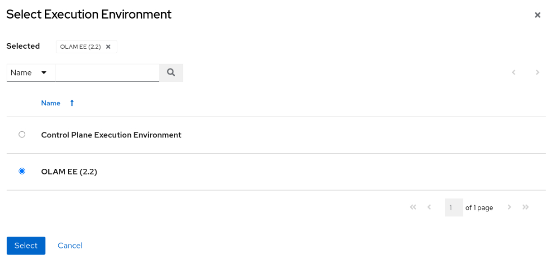Click the magnifying glass search button

(x=171, y=72)
